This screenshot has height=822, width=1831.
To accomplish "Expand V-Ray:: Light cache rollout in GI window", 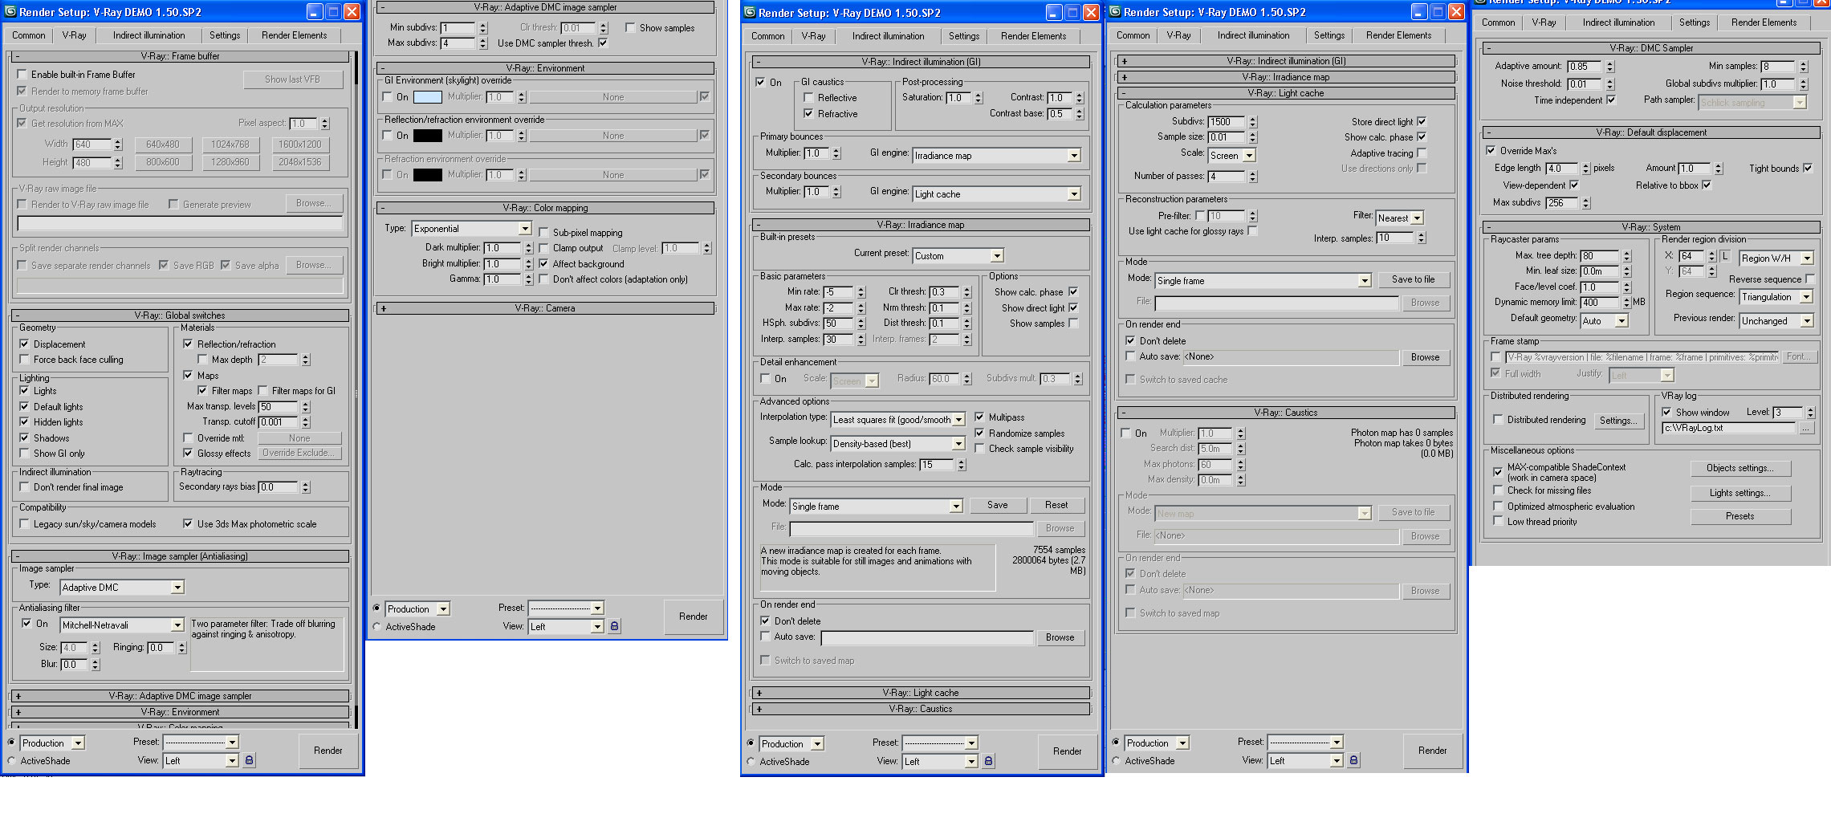I will click(x=921, y=693).
